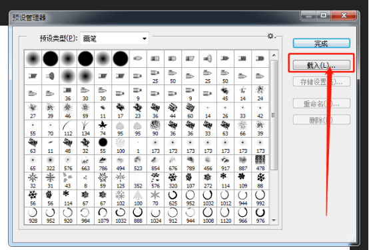Click the 完成 done button

pyautogui.click(x=321, y=43)
